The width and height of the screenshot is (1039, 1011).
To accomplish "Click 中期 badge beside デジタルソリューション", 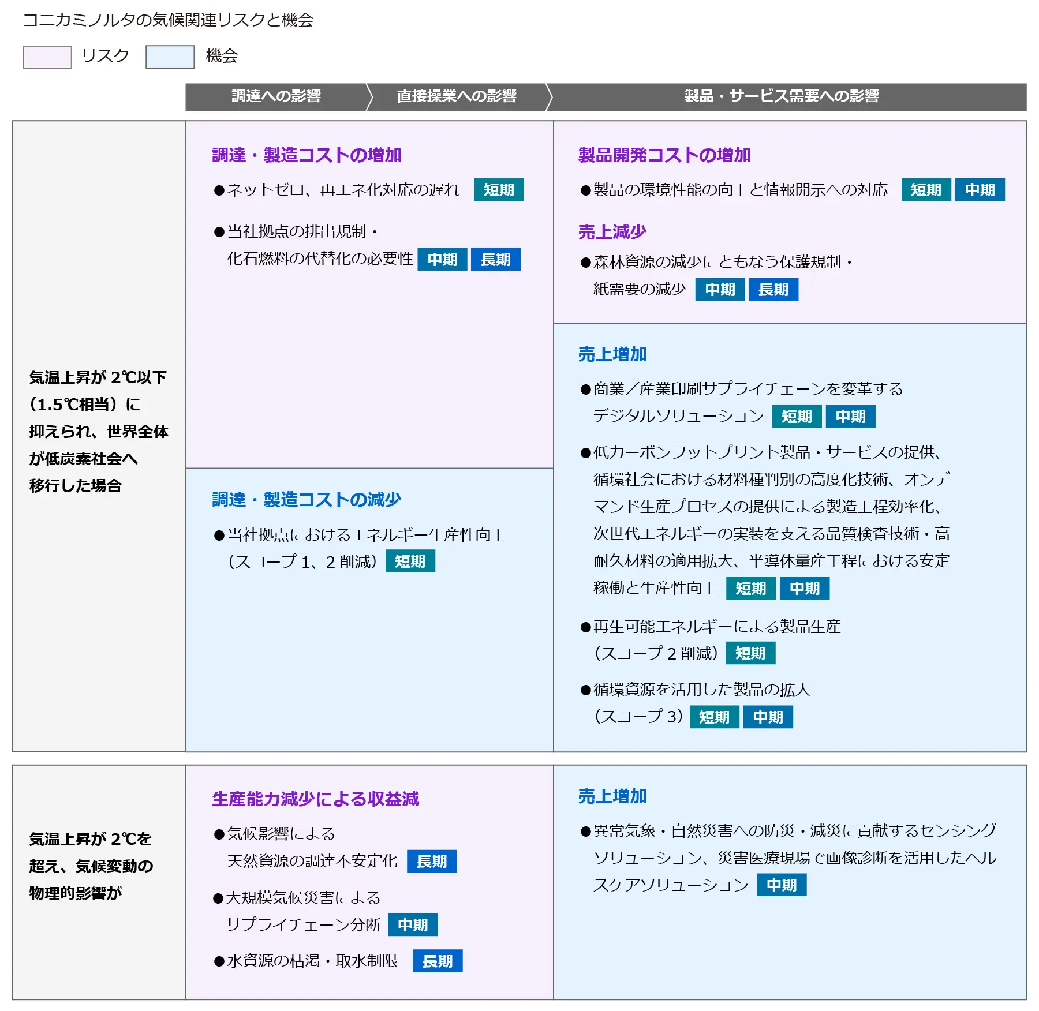I will pos(850,417).
